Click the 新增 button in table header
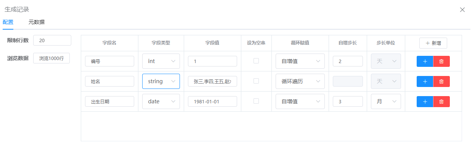475x166 pixels. [x=433, y=43]
